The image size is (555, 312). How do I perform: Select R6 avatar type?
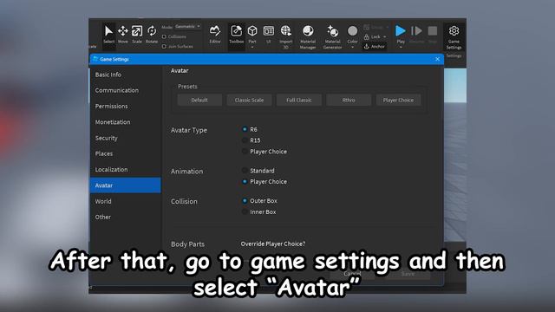point(245,129)
